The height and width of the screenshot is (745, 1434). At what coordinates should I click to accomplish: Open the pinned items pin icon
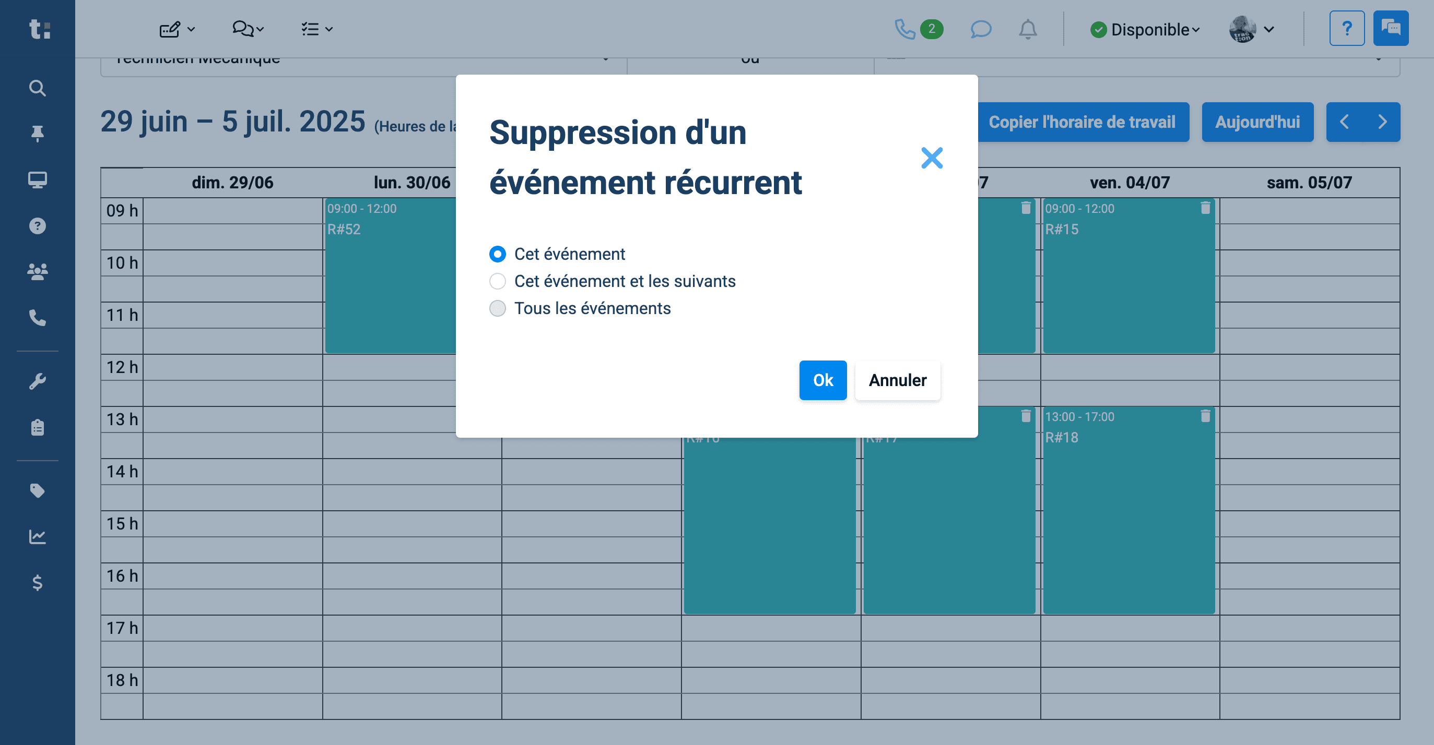tap(37, 134)
